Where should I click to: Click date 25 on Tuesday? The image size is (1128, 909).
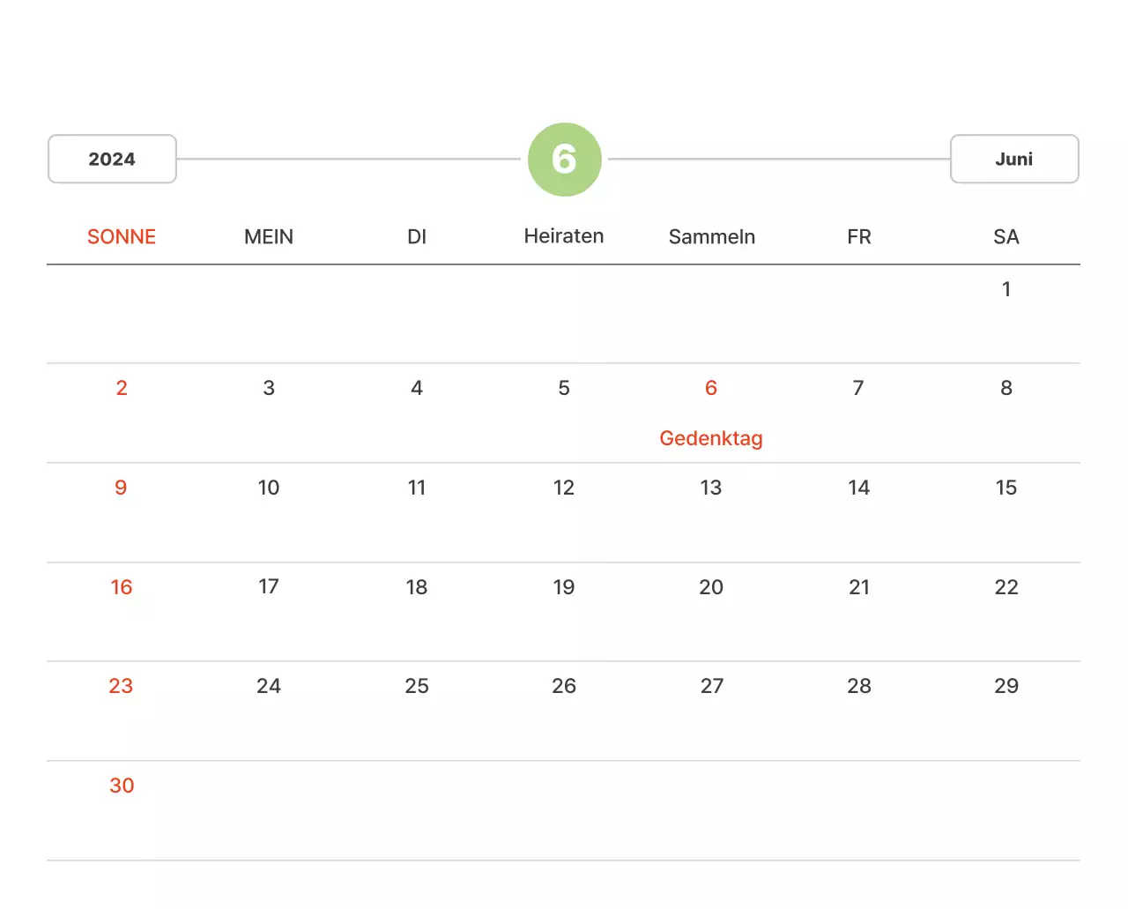coord(417,686)
